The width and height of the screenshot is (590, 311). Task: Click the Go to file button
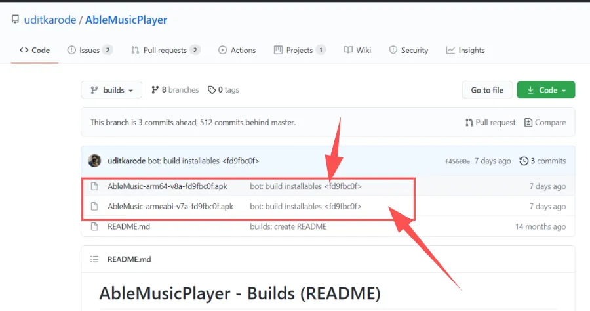(487, 90)
